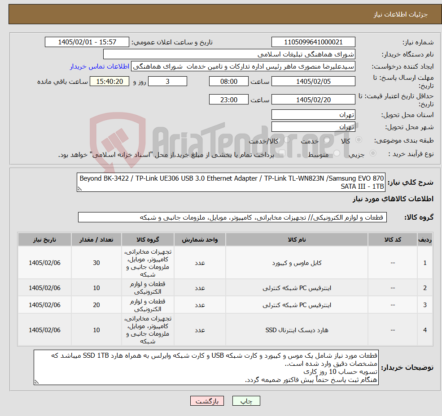
Task: Click quantity 10 in row 2
Action: [x=96, y=288]
